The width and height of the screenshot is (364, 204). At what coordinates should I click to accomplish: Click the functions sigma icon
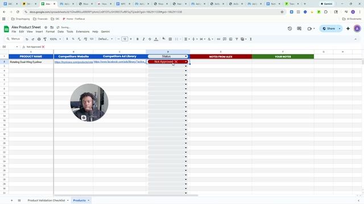[x=251, y=39]
